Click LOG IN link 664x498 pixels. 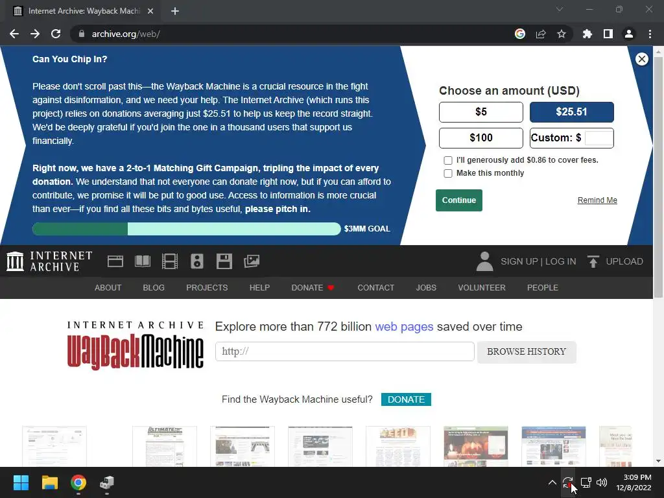(x=561, y=261)
